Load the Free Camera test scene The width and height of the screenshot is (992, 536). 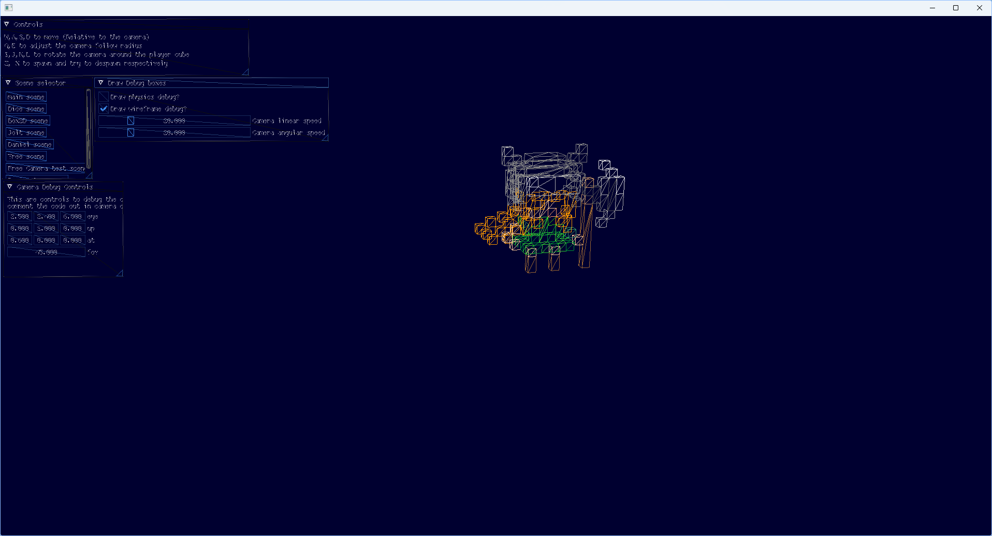46,168
